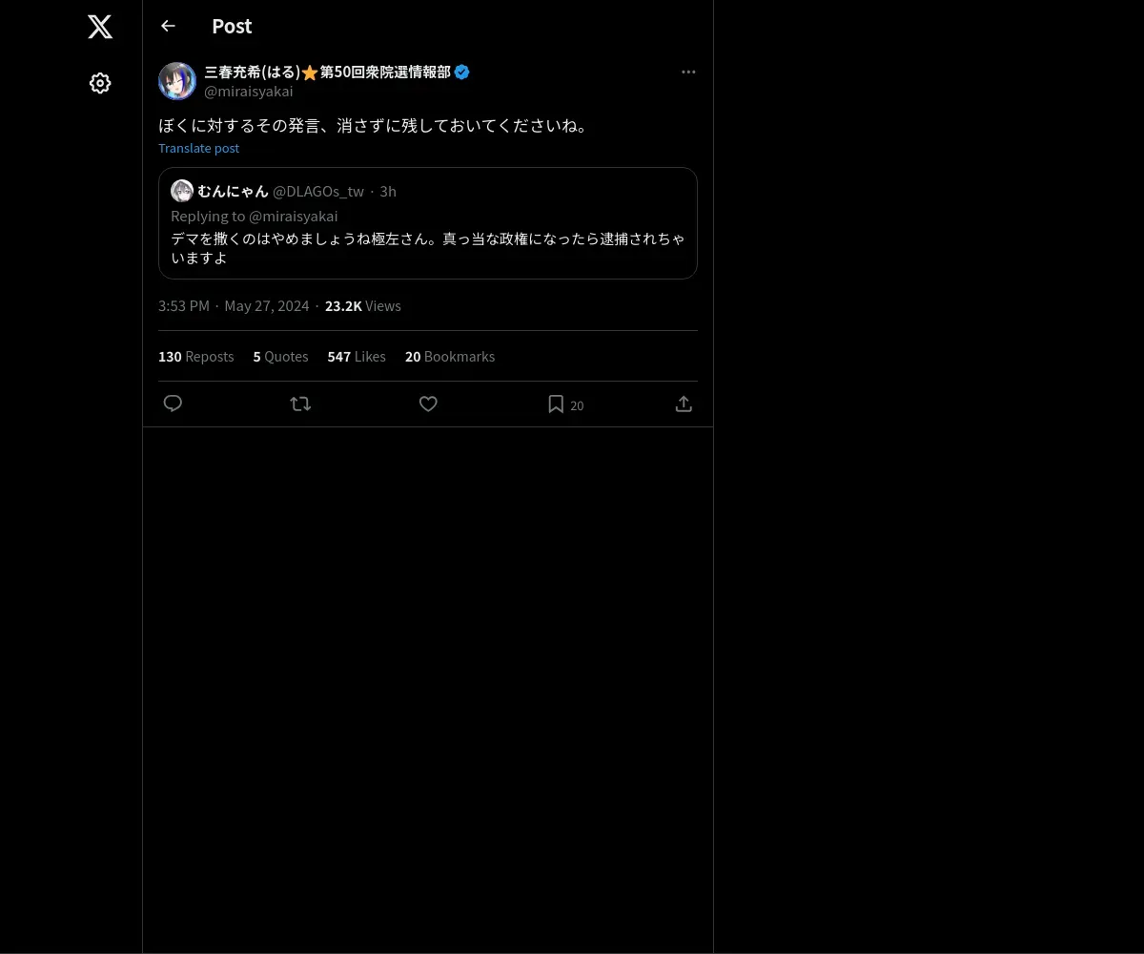Open the three-dot more options menu
This screenshot has height=954, width=1144.
click(688, 72)
